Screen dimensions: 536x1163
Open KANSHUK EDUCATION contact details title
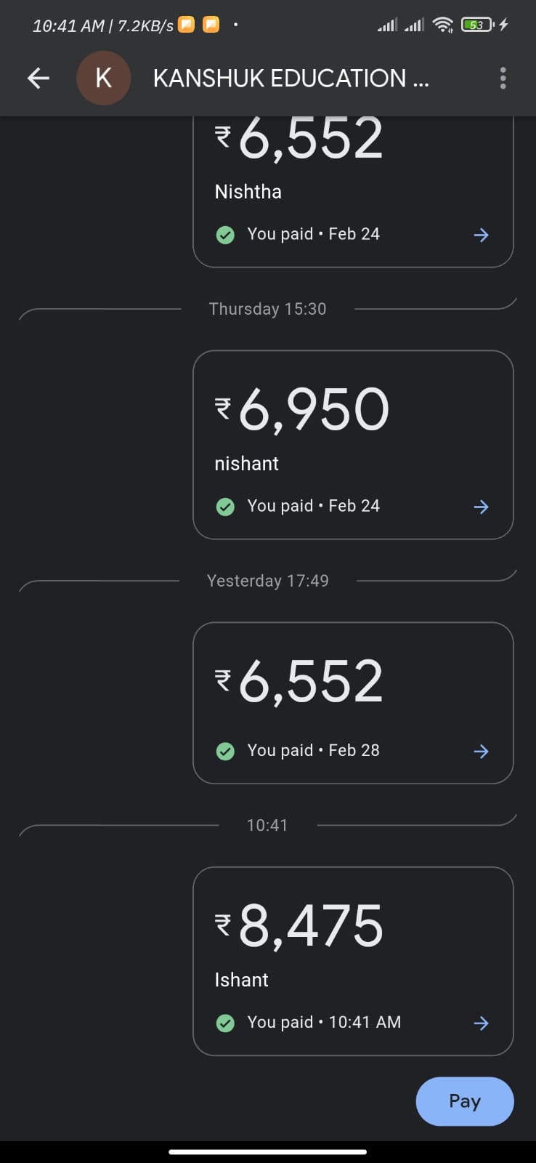[x=291, y=79]
